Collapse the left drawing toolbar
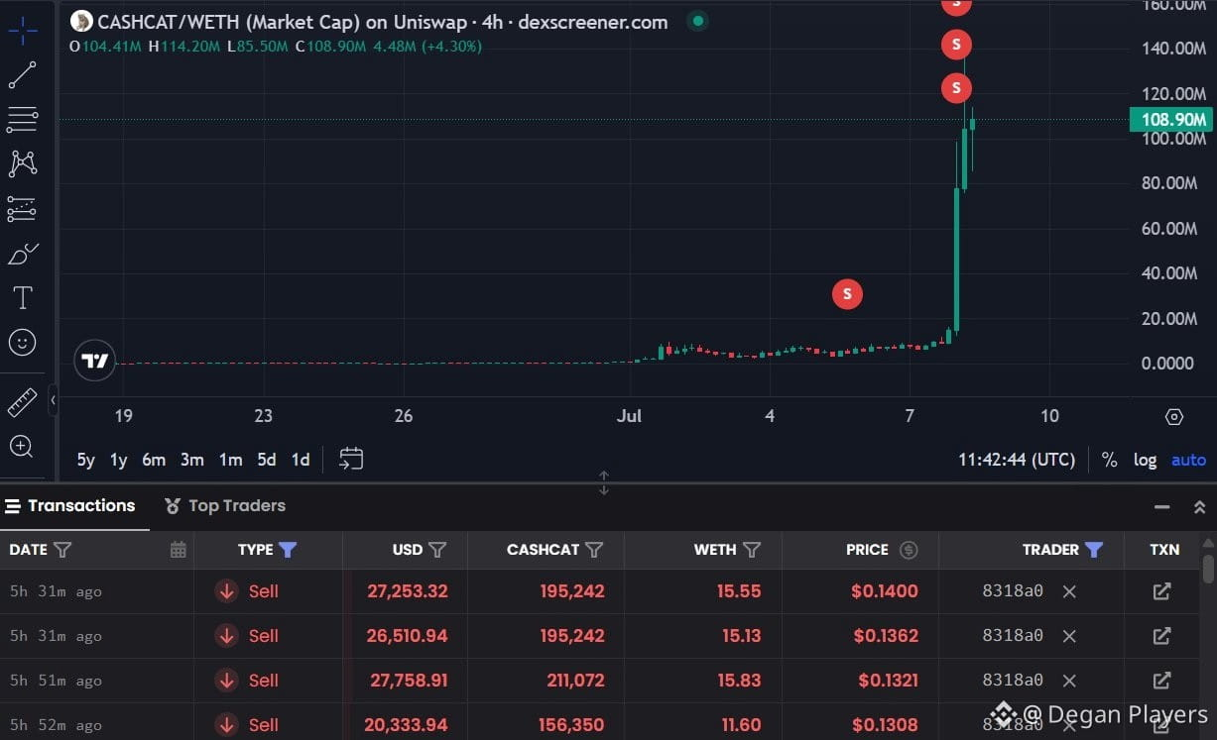Screen dimensions: 1217x740 pyautogui.click(x=53, y=400)
